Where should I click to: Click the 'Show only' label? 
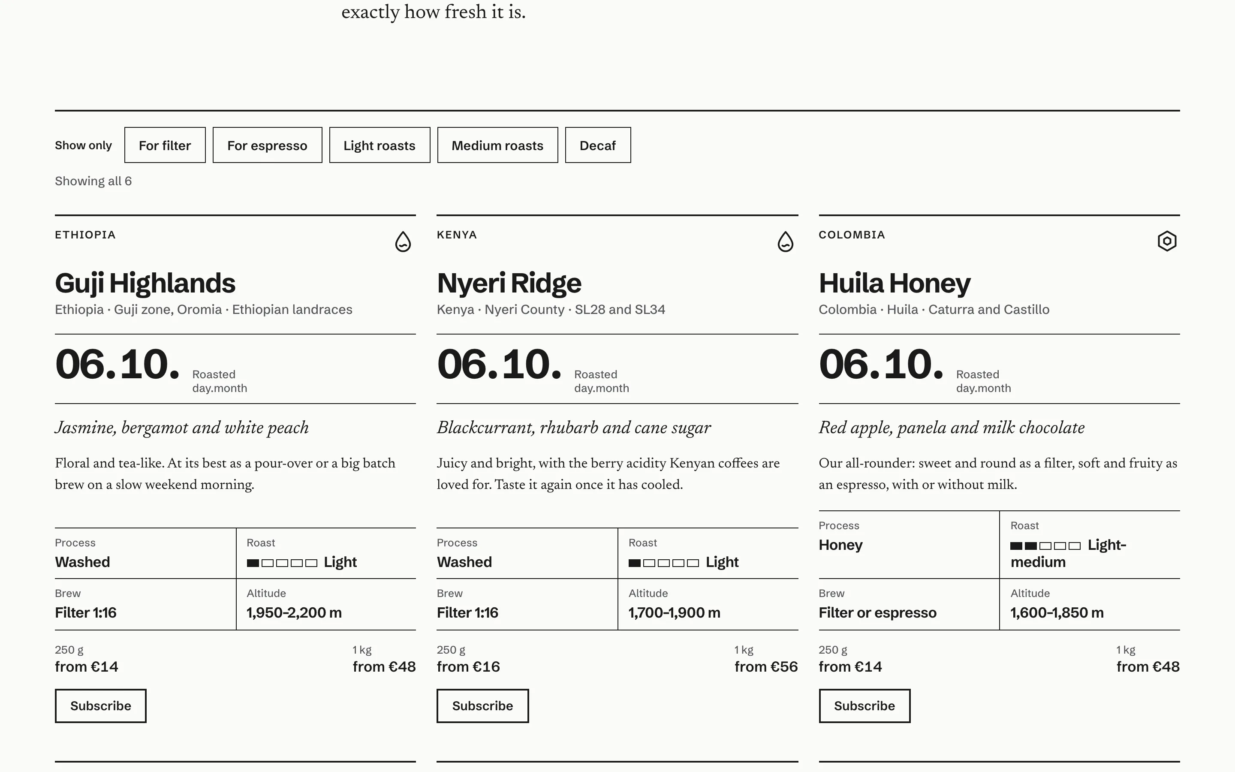tap(83, 145)
